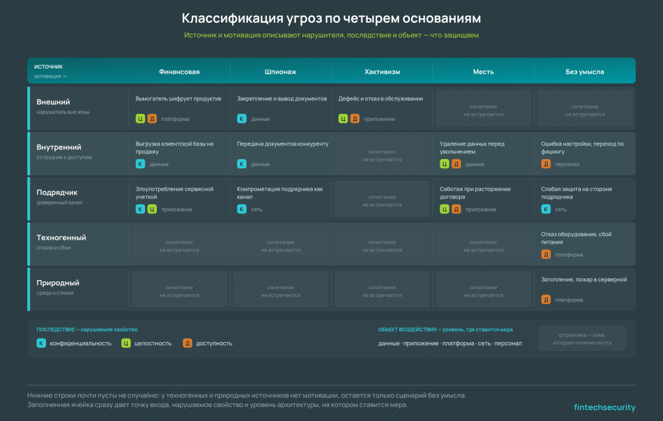Image resolution: width=663 pixels, height=421 pixels.
Task: Click the Д legend swatch for доступность
Action: (x=187, y=343)
